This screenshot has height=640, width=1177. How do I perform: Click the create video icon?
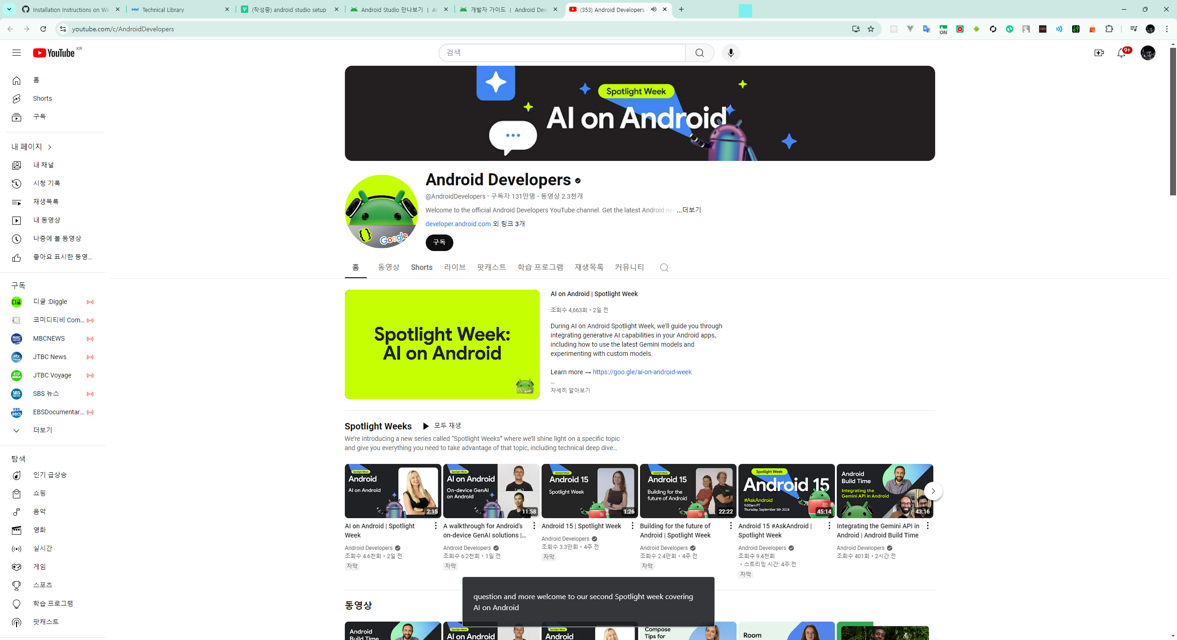click(1099, 53)
